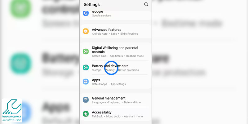Tap the green Digital Wellbeing icon
The image size is (248, 124).
pyautogui.click(x=86, y=51)
